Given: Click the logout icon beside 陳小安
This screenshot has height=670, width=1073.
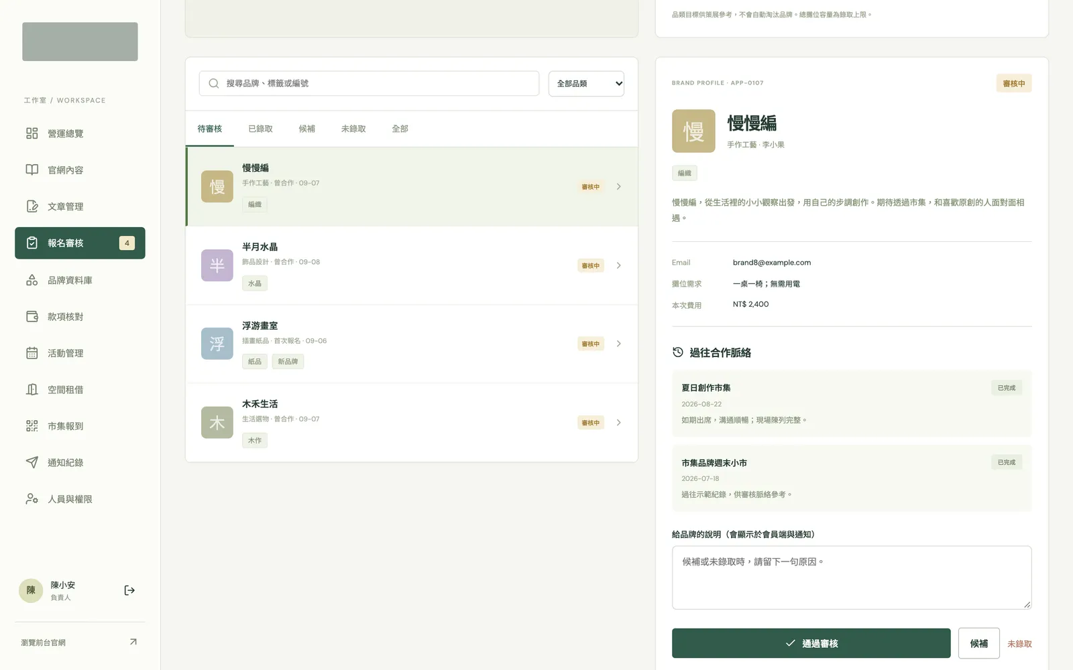Looking at the screenshot, I should (129, 590).
